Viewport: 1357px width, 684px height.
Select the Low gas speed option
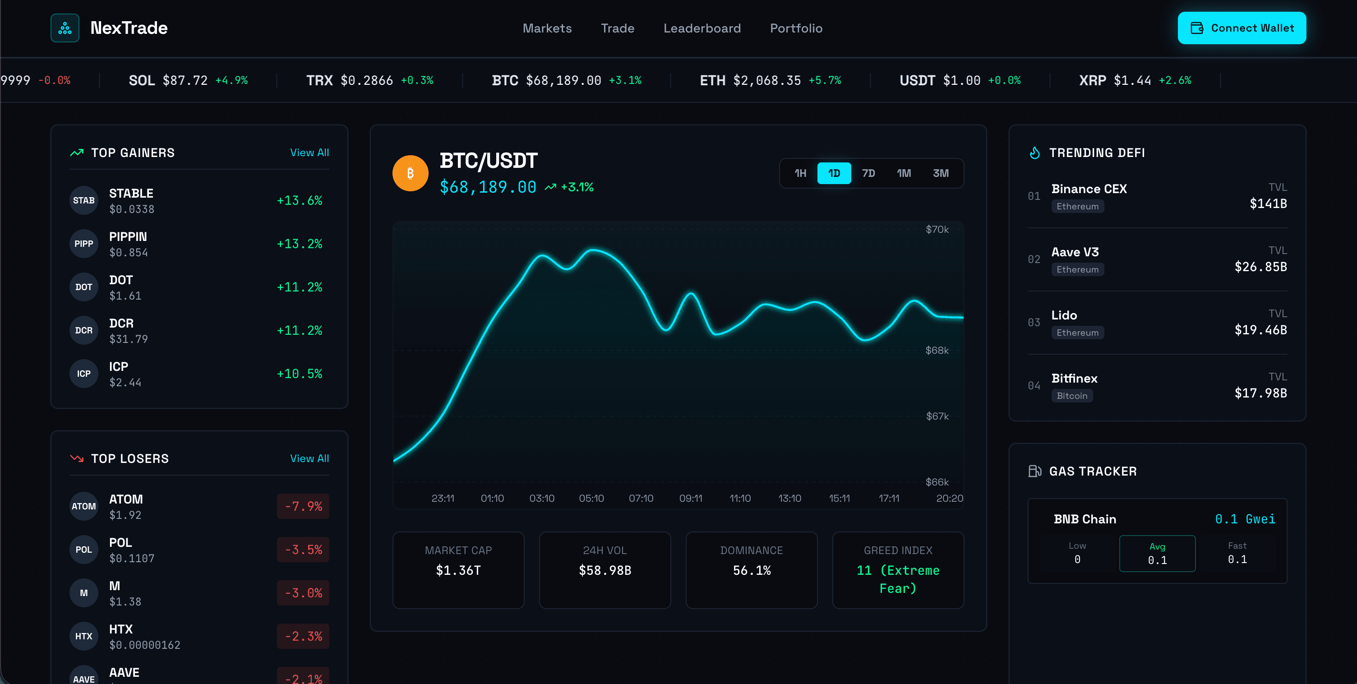pyautogui.click(x=1077, y=553)
